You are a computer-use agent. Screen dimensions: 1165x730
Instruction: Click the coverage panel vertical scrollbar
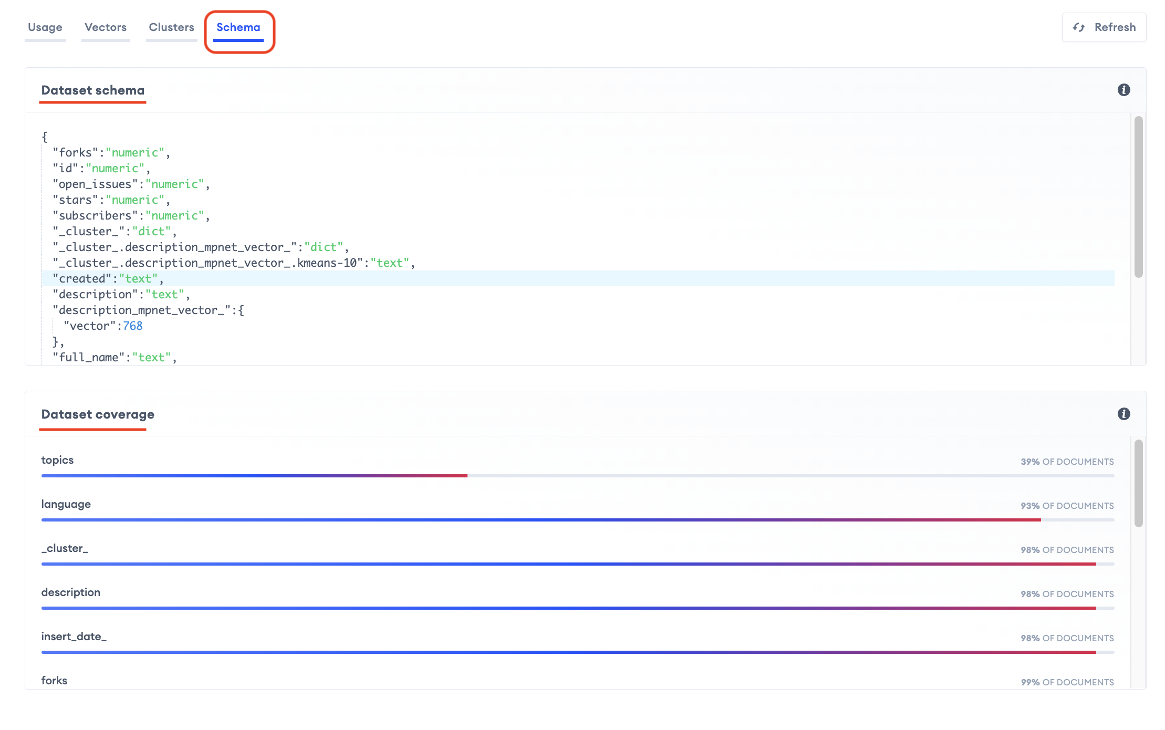(x=1138, y=483)
